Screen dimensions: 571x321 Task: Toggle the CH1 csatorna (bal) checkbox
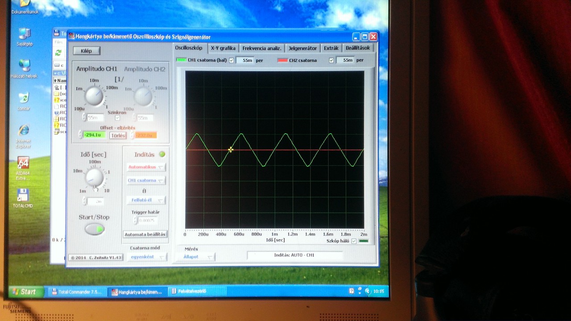232,60
